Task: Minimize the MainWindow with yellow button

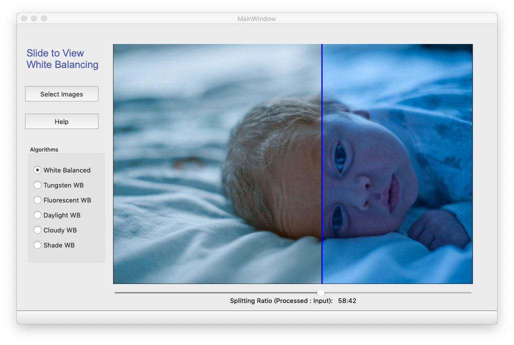Action: 34,18
